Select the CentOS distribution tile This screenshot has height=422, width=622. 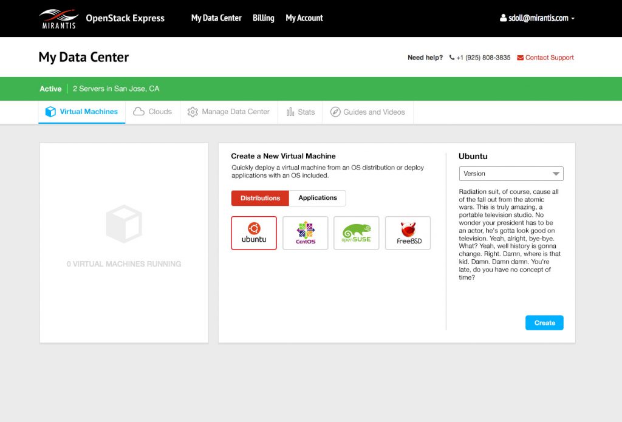pos(306,233)
